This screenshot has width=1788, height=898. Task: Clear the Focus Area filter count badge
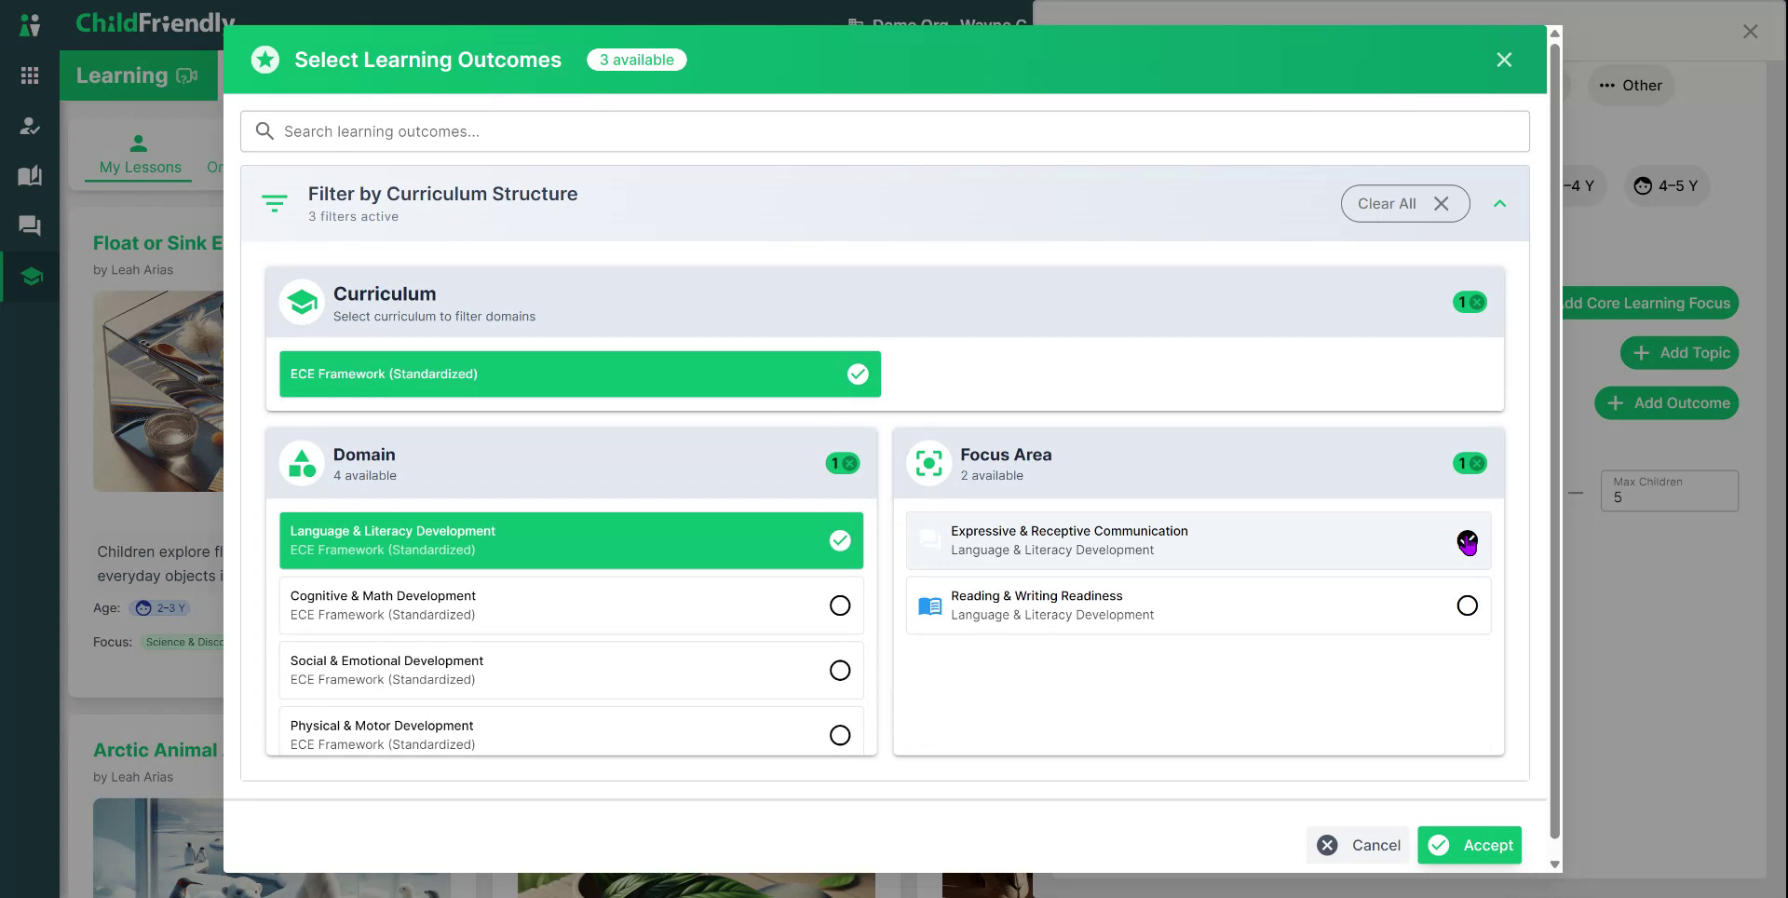[1470, 463]
